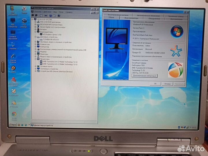Expand the Клавиатуры node
The height and width of the screenshot is (156, 208).
click(35, 44)
